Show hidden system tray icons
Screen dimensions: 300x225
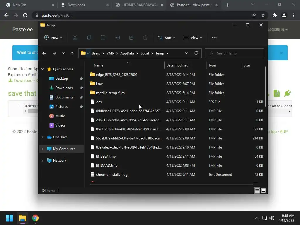click(x=257, y=218)
